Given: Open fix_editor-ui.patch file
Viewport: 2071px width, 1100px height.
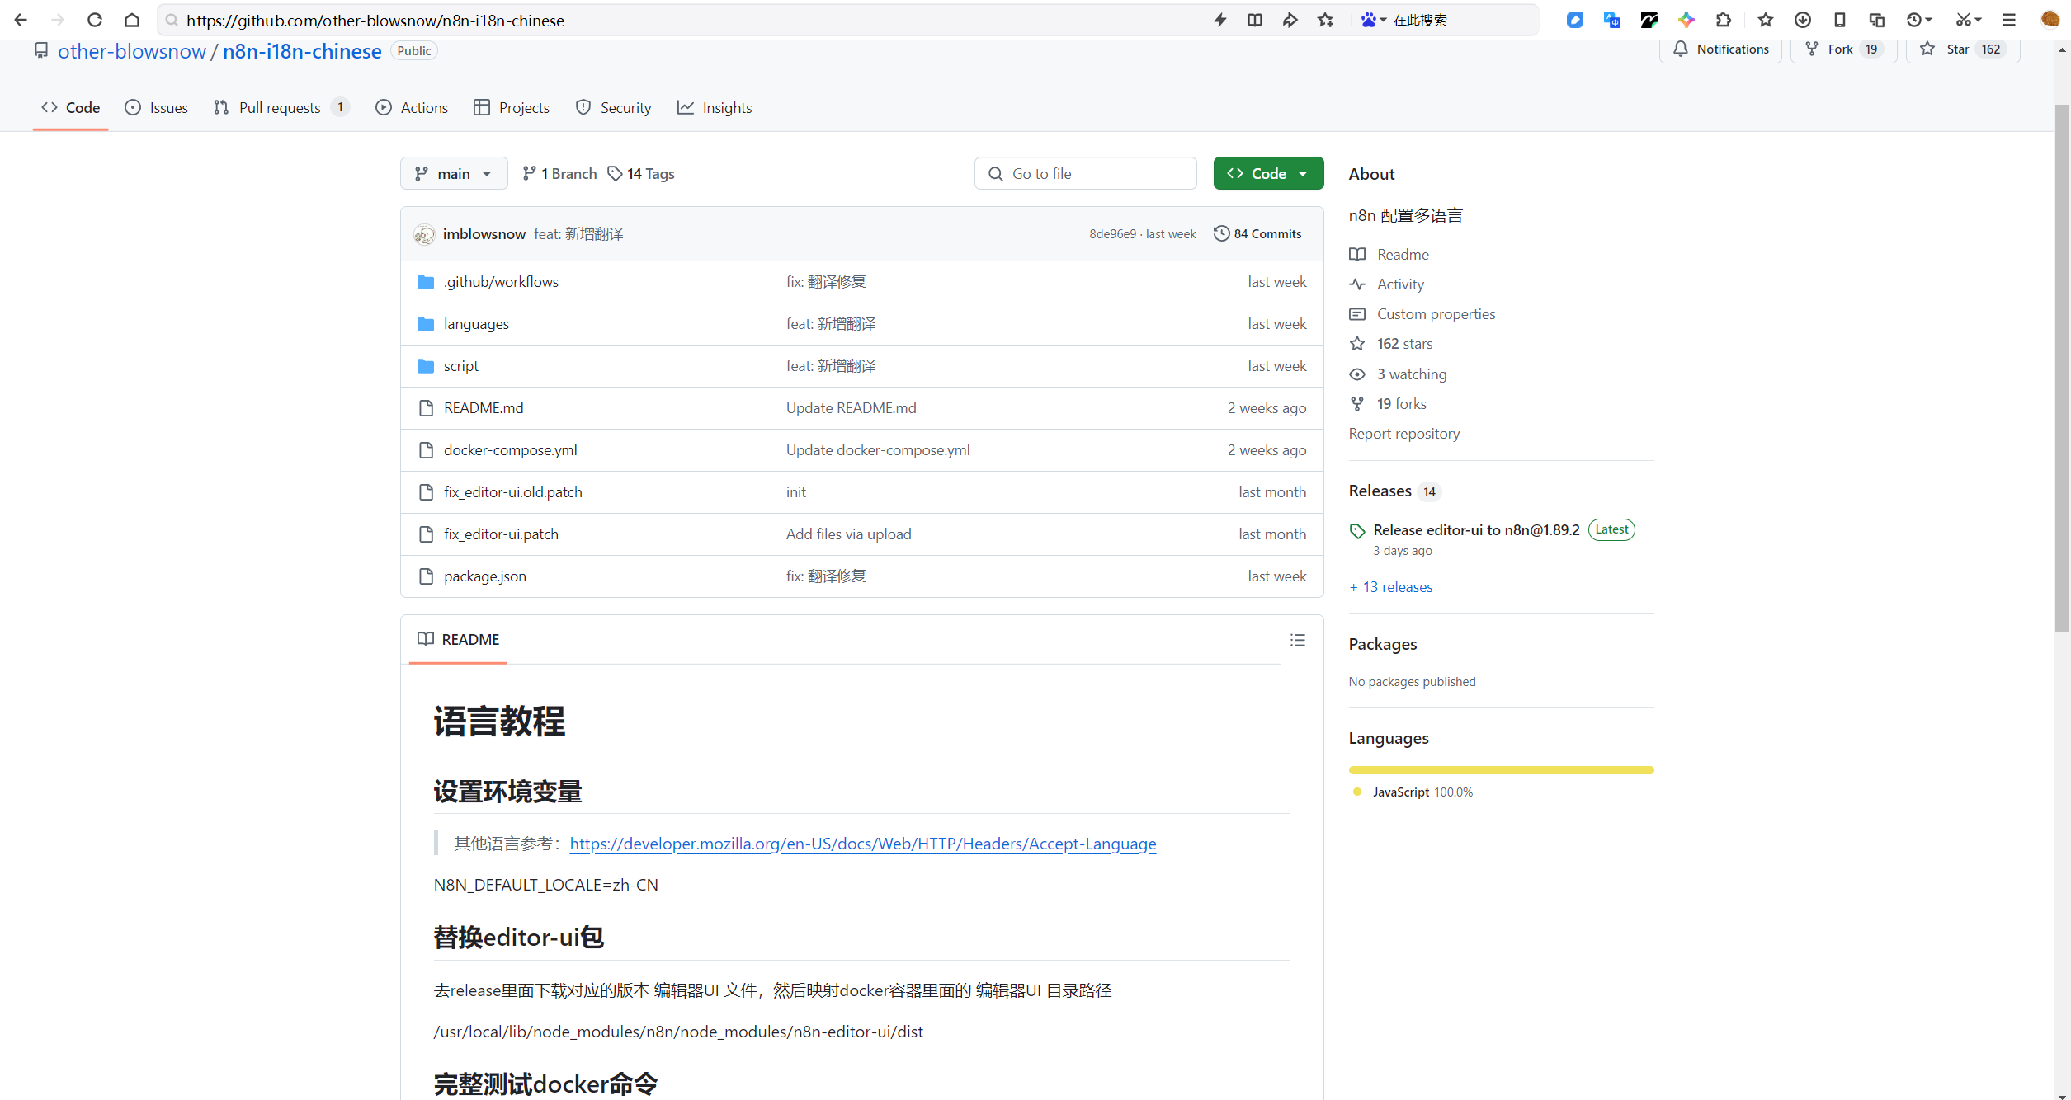Looking at the screenshot, I should [x=501, y=534].
